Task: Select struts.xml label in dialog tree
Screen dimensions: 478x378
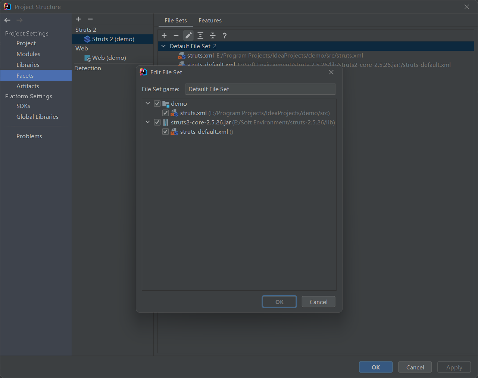Action: tap(193, 113)
